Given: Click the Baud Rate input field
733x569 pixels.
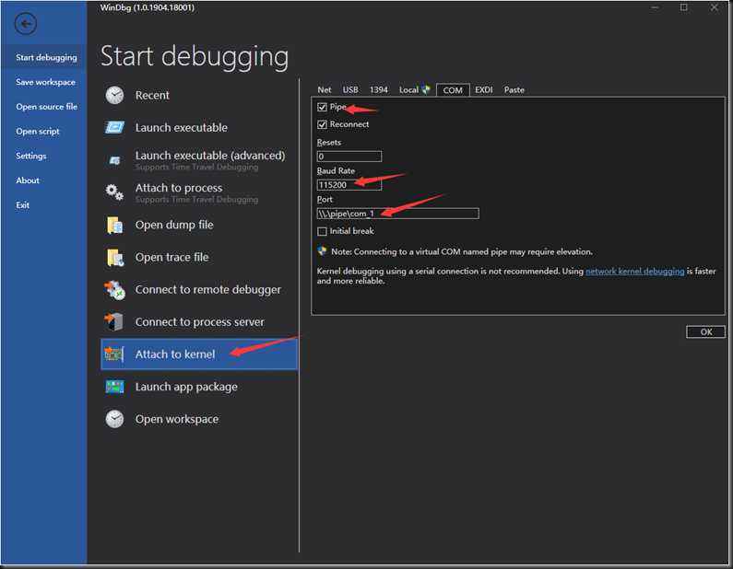Looking at the screenshot, I should (349, 185).
